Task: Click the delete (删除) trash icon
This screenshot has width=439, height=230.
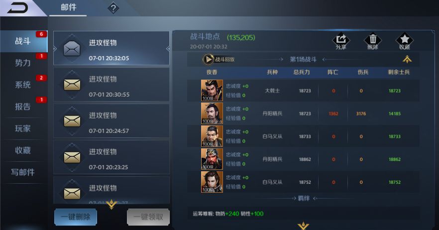Action: [373, 41]
